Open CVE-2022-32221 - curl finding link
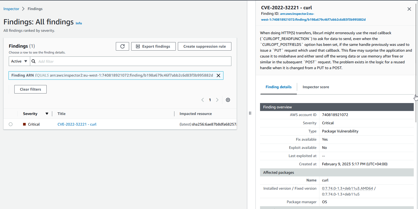 [77, 124]
